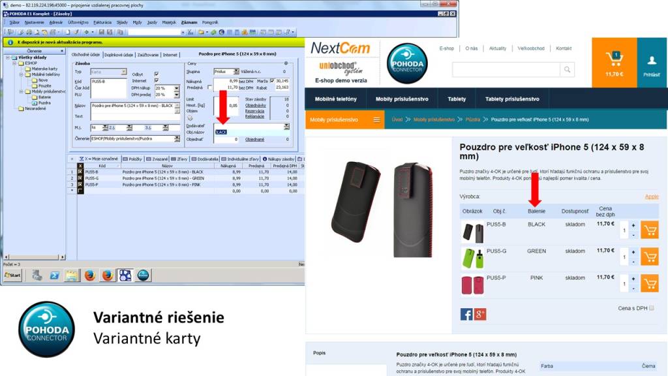This screenshot has height=376, width=668.
Task: Open the Členenie path dropdown
Action: [x=176, y=138]
